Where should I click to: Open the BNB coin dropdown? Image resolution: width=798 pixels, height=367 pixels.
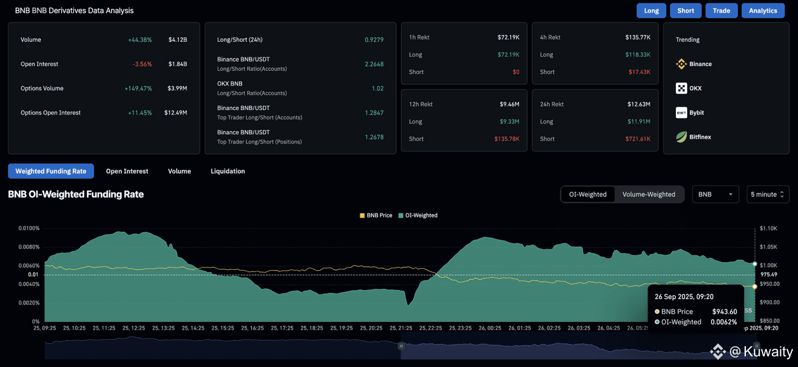click(x=715, y=194)
